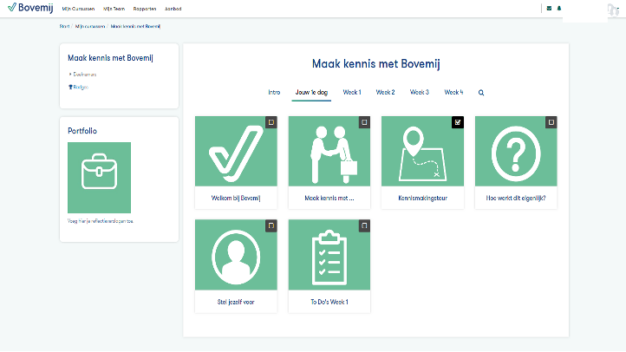This screenshot has width=626, height=352.
Task: Open the Badges link
Action: click(80, 87)
